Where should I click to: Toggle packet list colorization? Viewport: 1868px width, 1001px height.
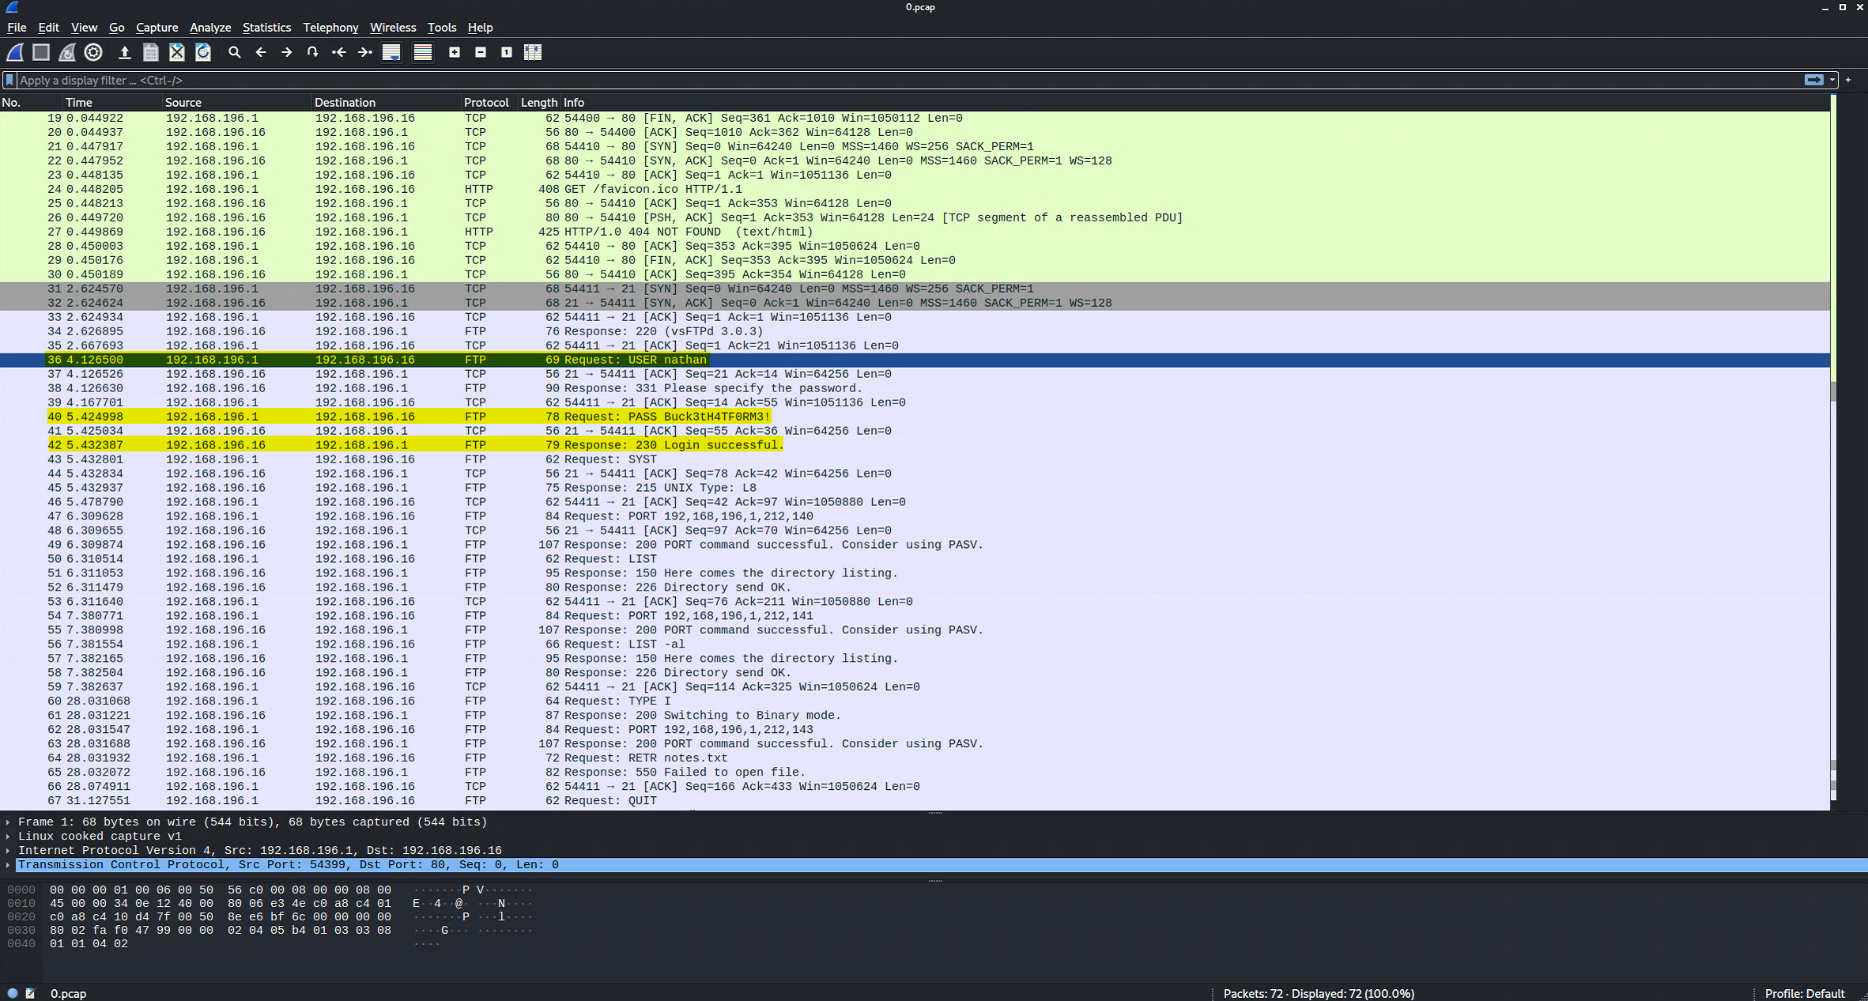422,52
